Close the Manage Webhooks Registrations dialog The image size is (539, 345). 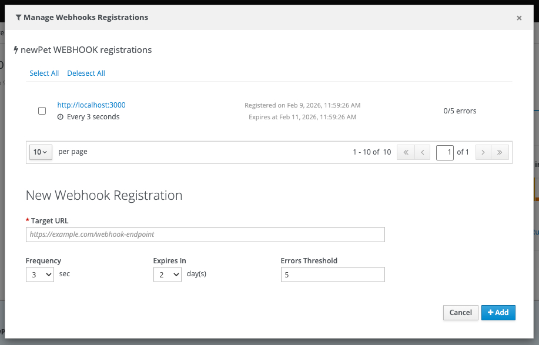click(x=518, y=18)
